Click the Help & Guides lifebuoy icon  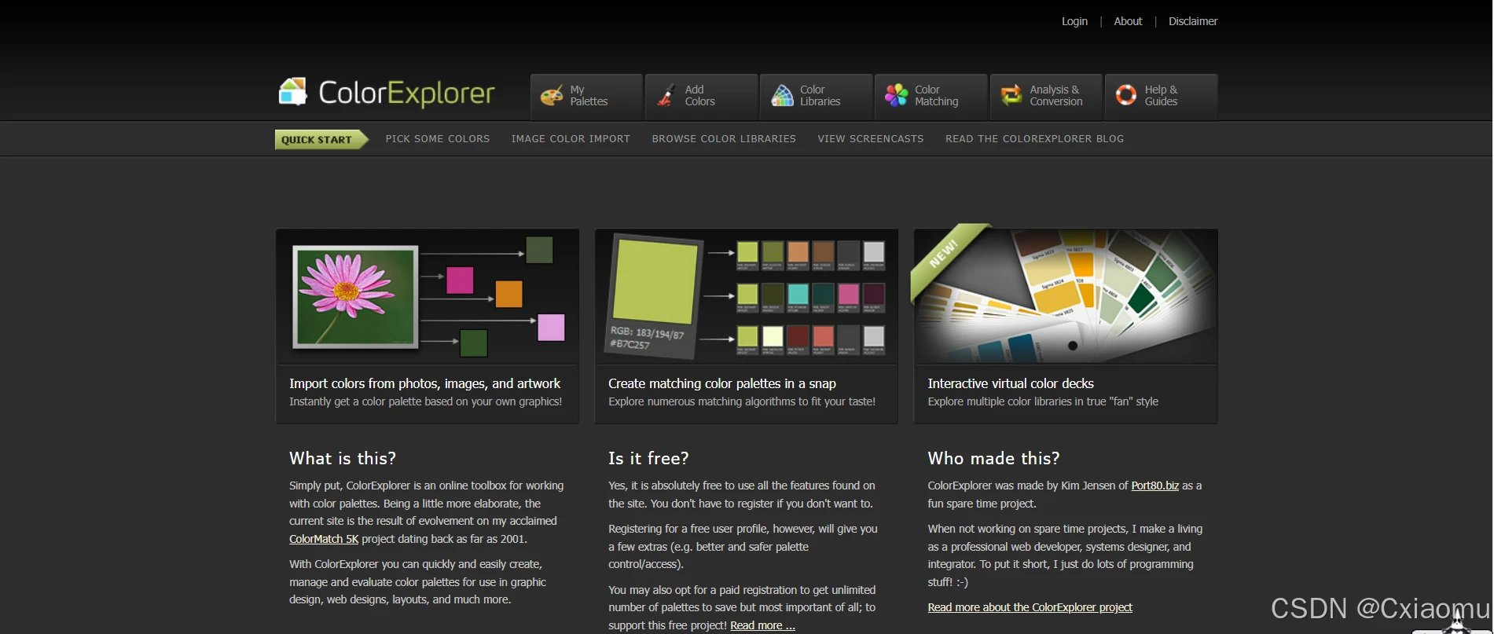pyautogui.click(x=1126, y=96)
